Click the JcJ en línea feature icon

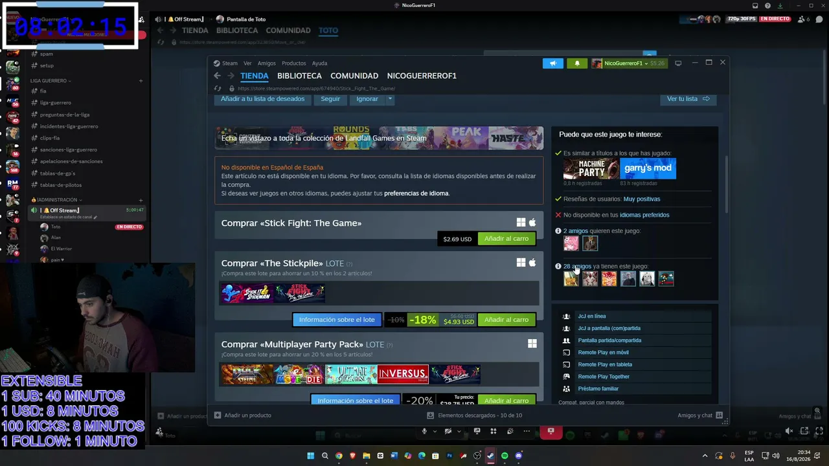(567, 316)
